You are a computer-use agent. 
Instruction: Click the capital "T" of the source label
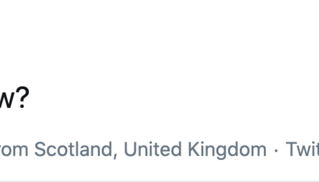pyautogui.click(x=291, y=149)
